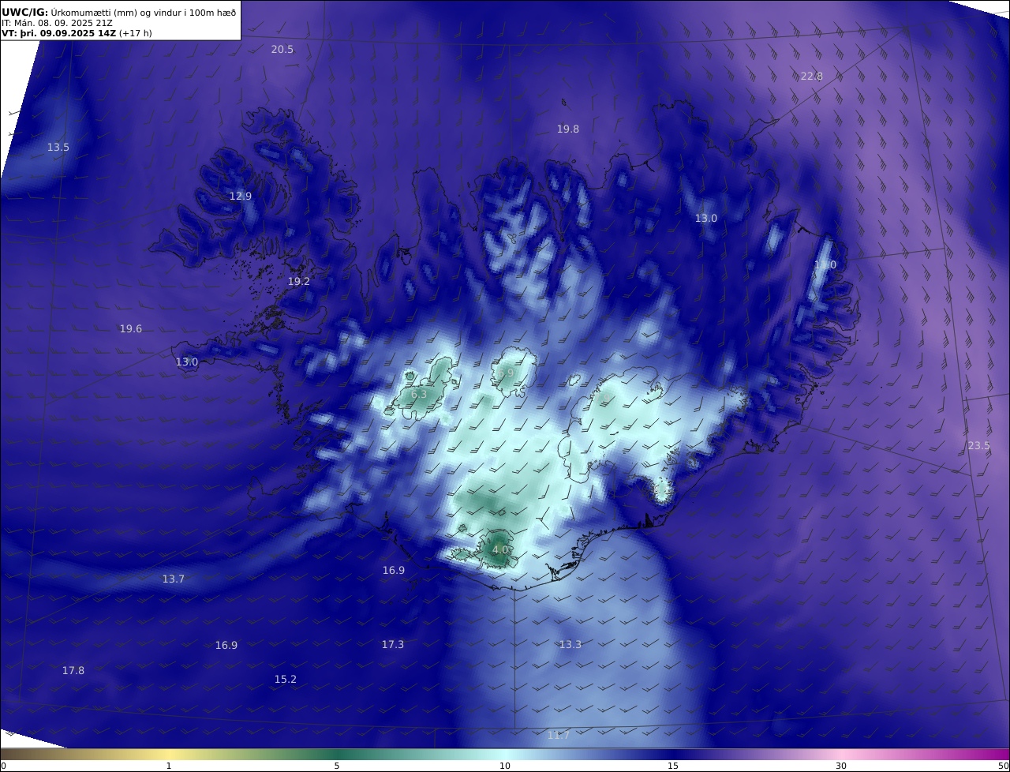Screen dimensions: 1010x772
Task: Click the 13.5 value over the ocean
Action: (x=58, y=147)
